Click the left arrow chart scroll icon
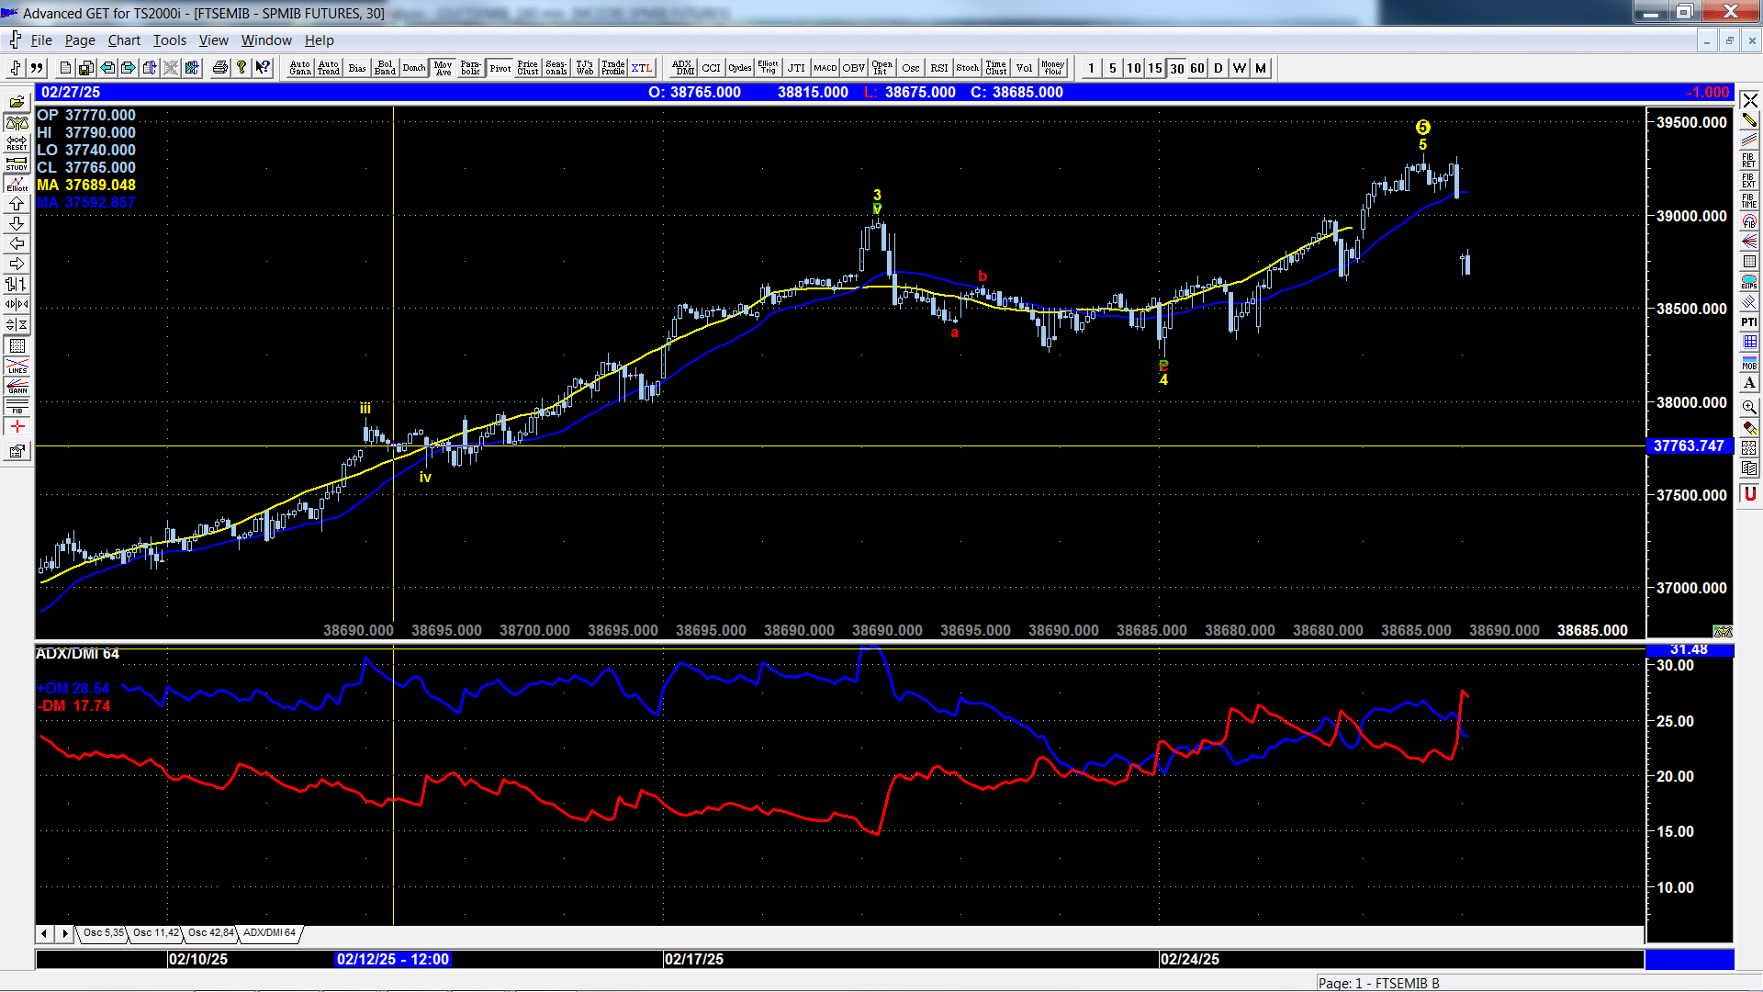Screen dimensions: 1763x992 [17, 244]
